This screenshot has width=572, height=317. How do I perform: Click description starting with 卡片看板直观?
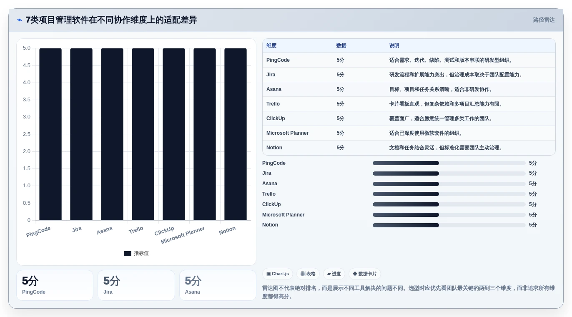point(447,104)
